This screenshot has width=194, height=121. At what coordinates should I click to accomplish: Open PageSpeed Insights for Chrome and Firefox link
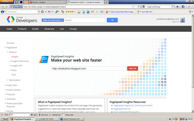point(133,106)
